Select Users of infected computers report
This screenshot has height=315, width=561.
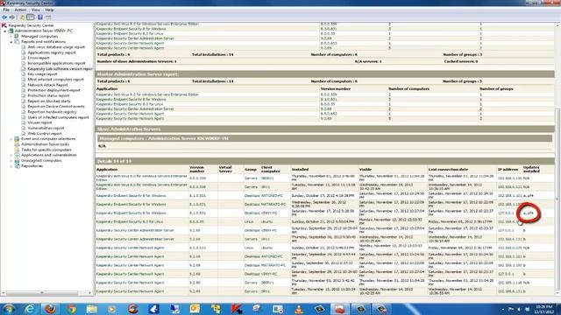tap(58, 116)
